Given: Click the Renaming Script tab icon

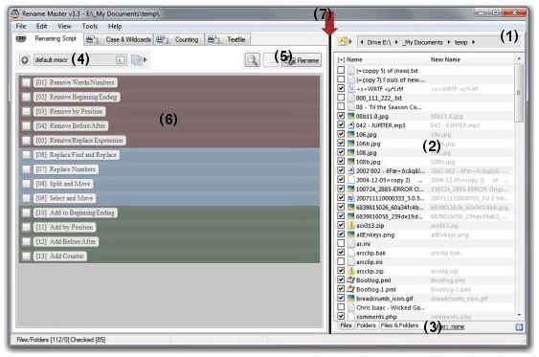Looking at the screenshot, I should click(21, 39).
